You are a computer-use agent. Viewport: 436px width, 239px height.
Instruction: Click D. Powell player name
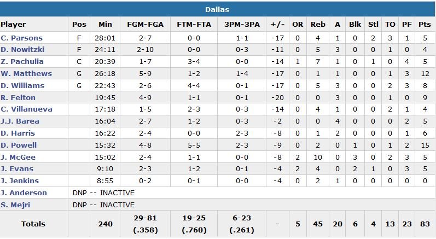click(19, 145)
